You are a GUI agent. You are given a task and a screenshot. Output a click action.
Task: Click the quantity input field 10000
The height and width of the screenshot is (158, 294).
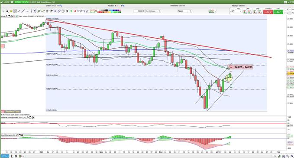[139, 11]
